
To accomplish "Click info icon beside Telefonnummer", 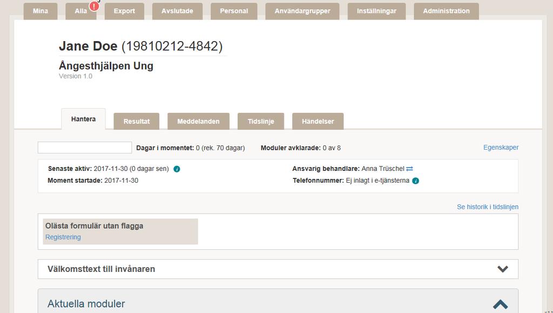I will (415, 181).
